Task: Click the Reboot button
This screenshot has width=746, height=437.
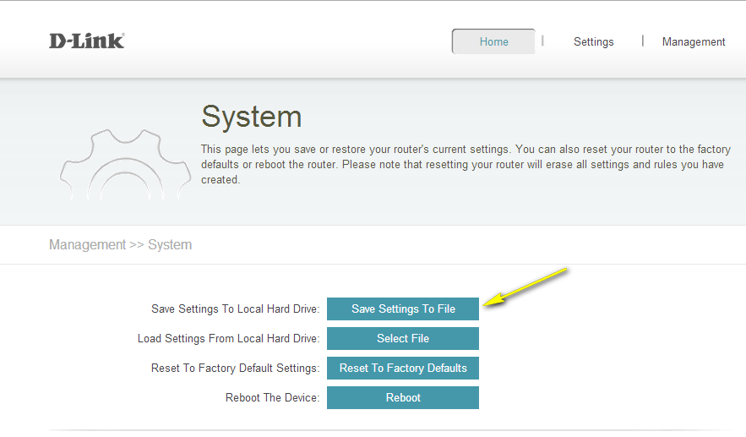Action: pos(402,397)
